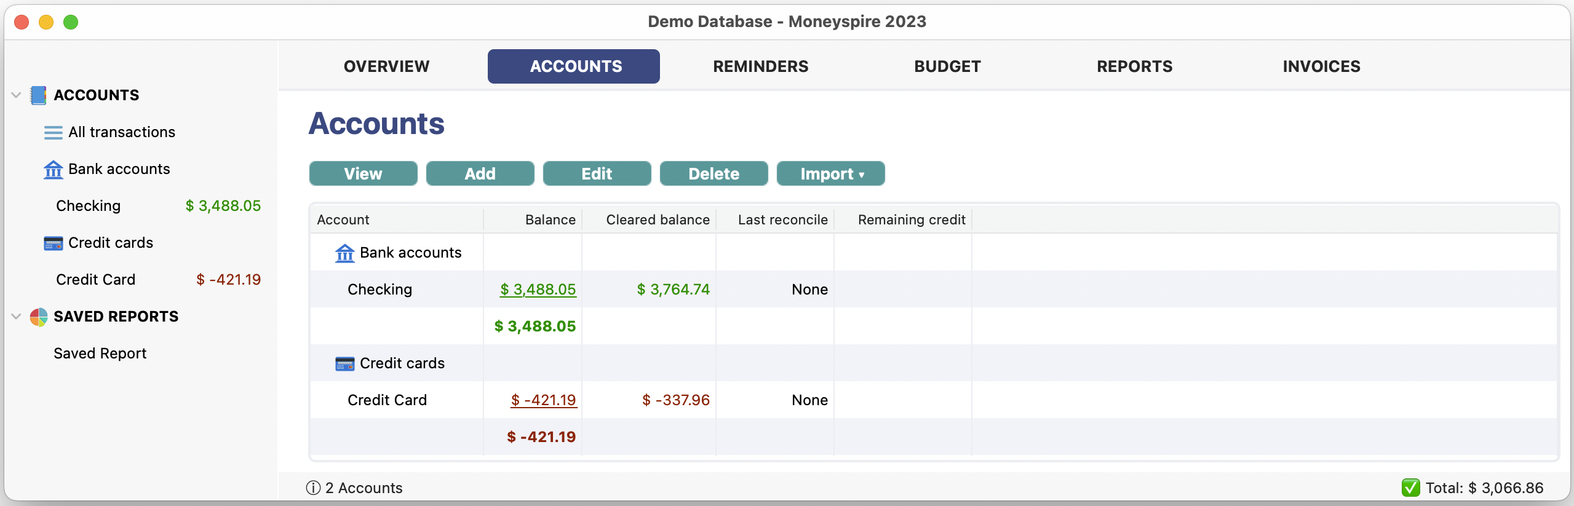This screenshot has width=1574, height=506.
Task: Select All transactions in the sidebar
Action: click(122, 132)
